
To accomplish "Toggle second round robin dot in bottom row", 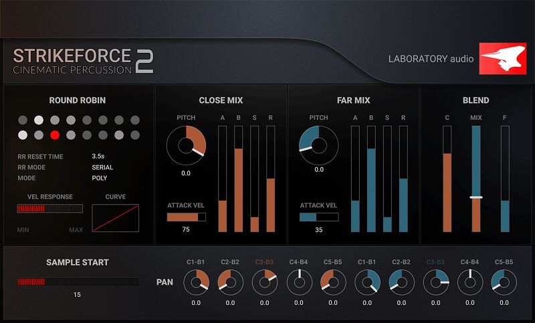I will [x=39, y=135].
